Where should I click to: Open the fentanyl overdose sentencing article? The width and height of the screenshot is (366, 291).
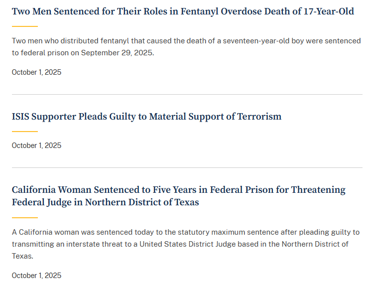coord(183,11)
